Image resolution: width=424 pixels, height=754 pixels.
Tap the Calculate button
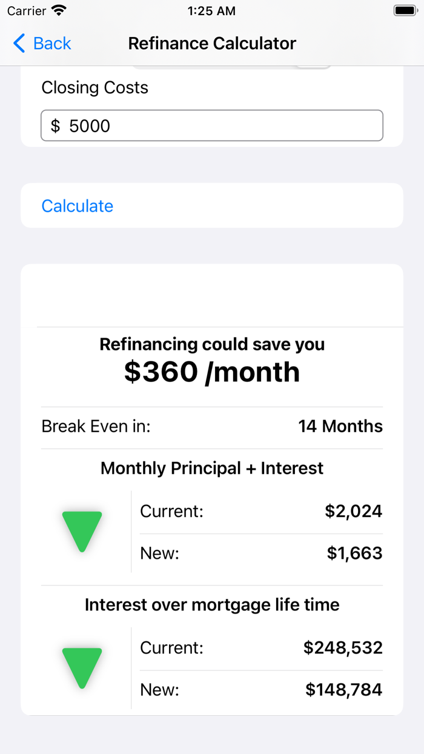tap(77, 206)
